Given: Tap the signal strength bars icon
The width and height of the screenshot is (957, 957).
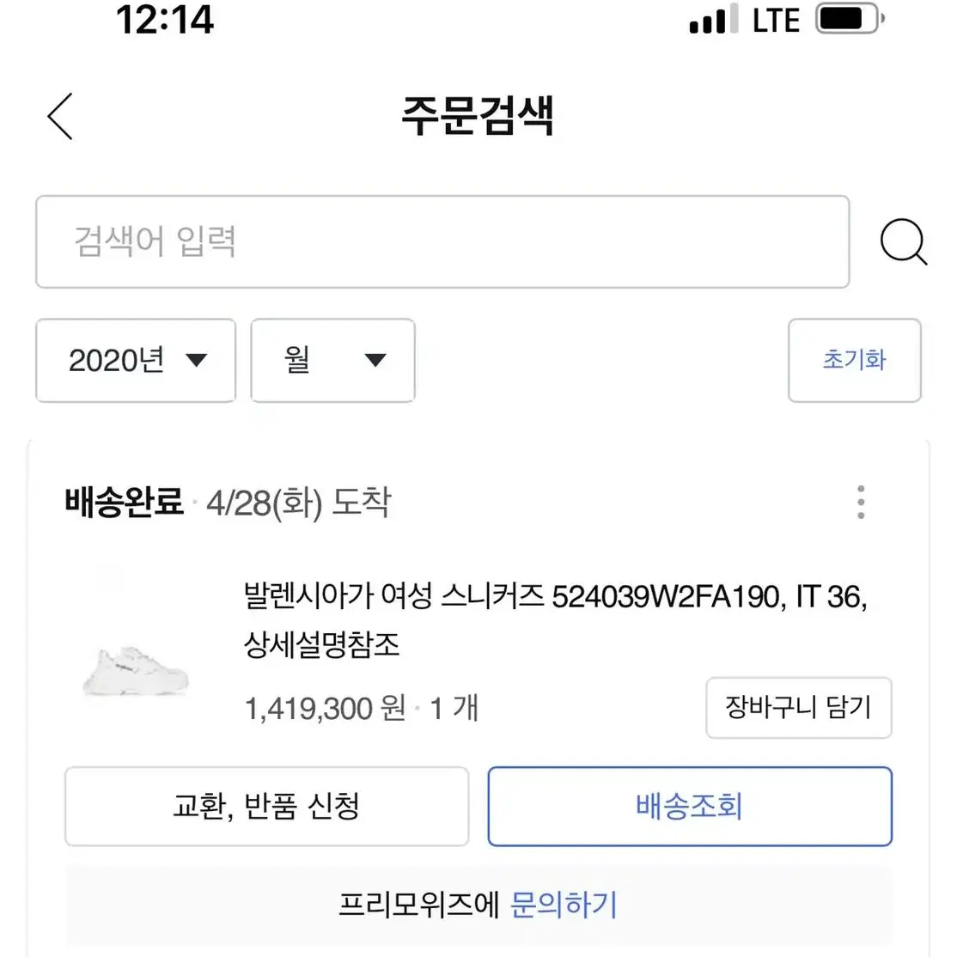Looking at the screenshot, I should [714, 20].
